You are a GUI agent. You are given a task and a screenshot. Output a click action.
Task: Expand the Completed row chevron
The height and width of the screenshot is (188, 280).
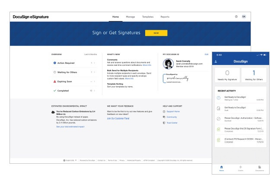click(95, 91)
